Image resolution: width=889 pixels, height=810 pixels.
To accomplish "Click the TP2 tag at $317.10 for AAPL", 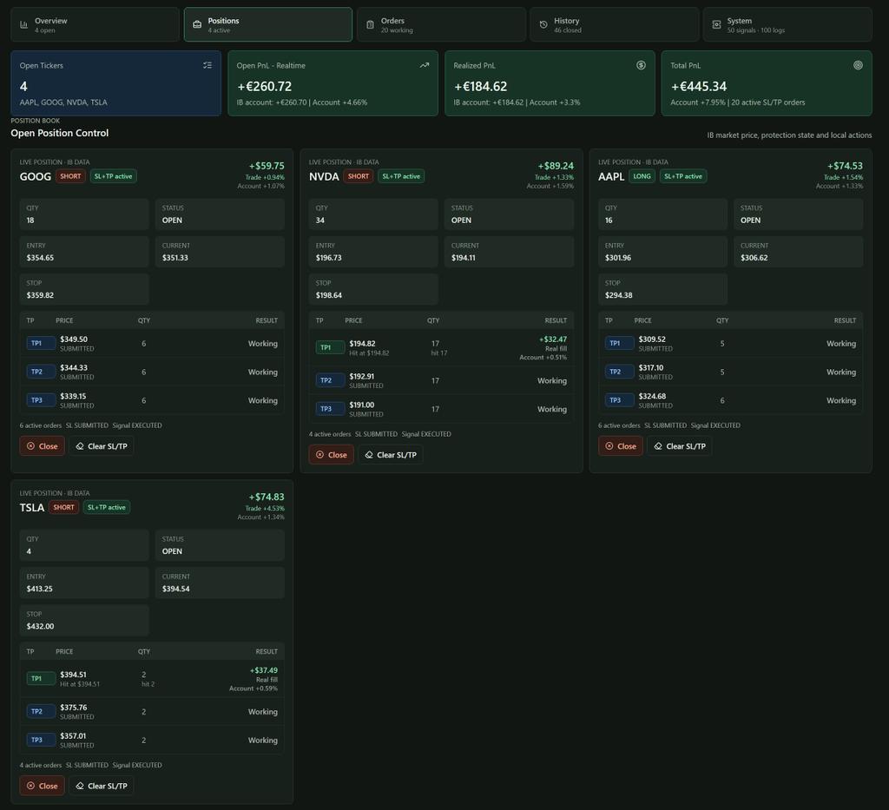I will coord(619,372).
